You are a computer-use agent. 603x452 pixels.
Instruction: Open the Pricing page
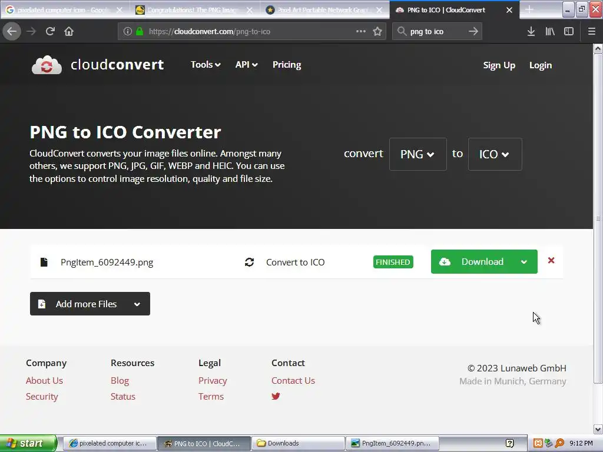(x=287, y=65)
